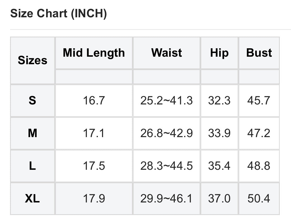This screenshot has height=222, width=291.
Task: Select the Sizes column header
Action: pos(32,60)
